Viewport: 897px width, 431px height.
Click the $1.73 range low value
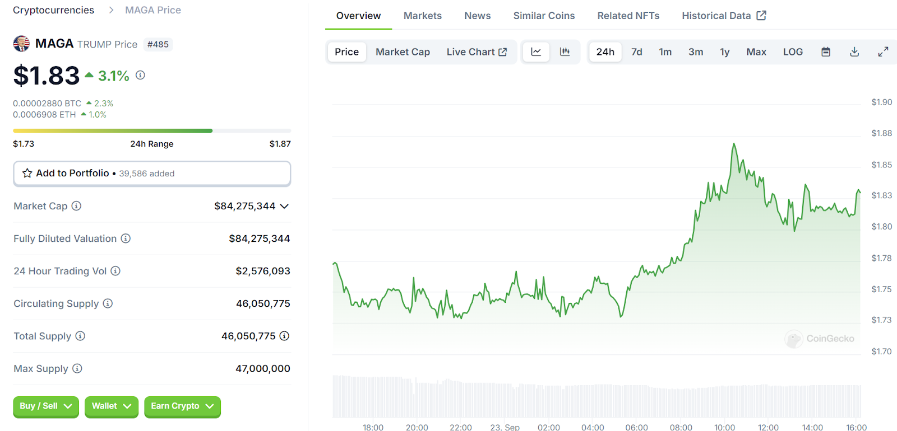24,144
